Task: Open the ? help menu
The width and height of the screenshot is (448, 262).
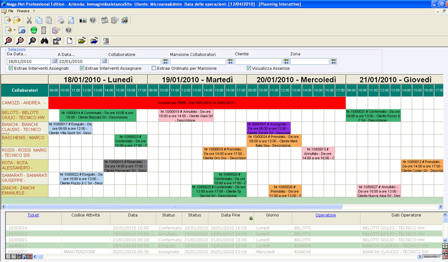Action: pyautogui.click(x=34, y=11)
